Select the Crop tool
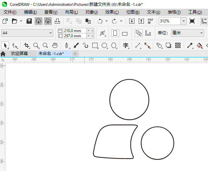208x171 pixels. tap(27, 46)
